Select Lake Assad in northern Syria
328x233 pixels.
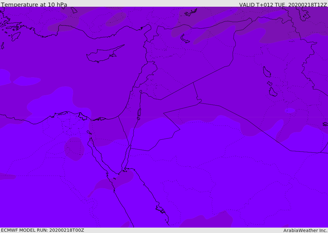(x=185, y=39)
